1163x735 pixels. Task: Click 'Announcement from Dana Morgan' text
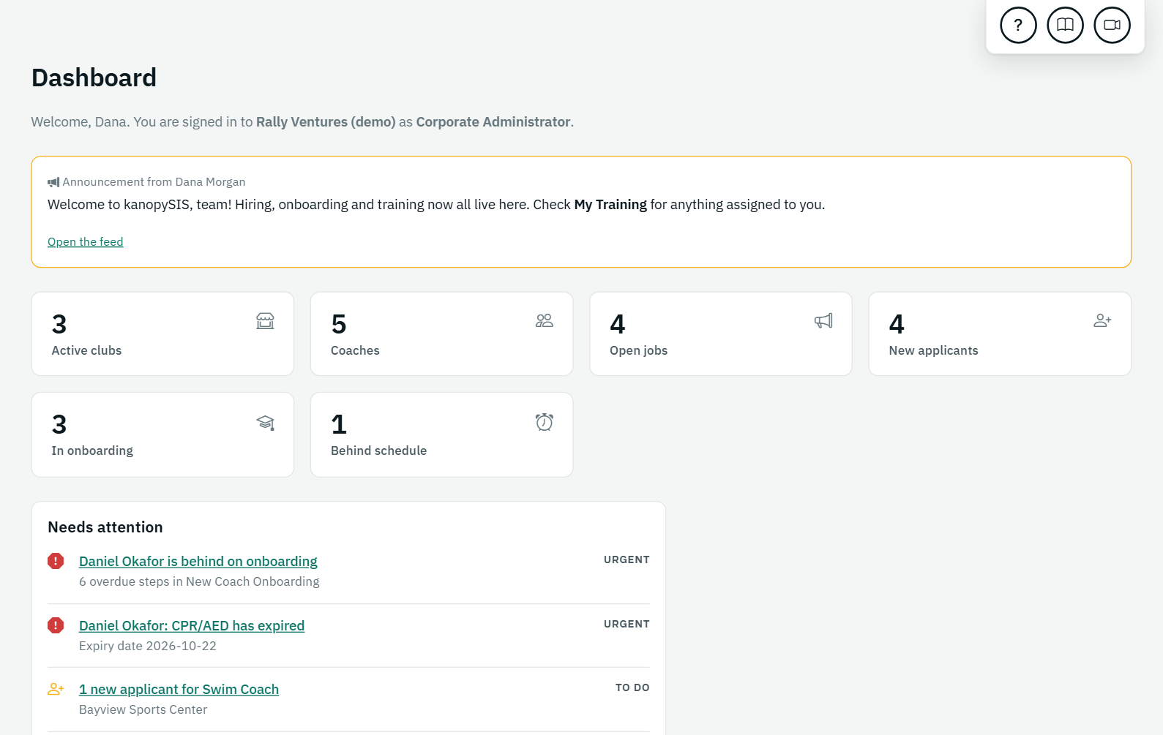(x=154, y=182)
